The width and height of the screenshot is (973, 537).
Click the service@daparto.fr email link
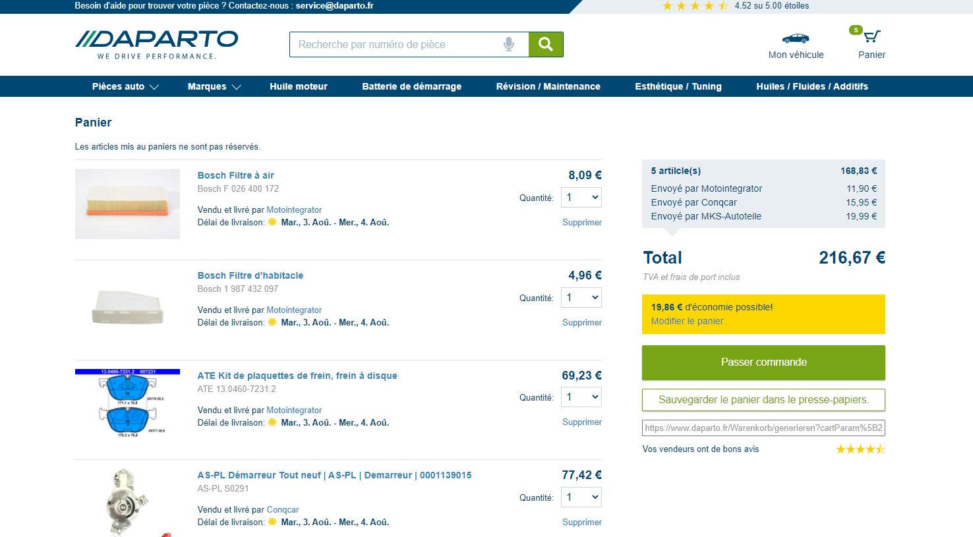coord(334,6)
